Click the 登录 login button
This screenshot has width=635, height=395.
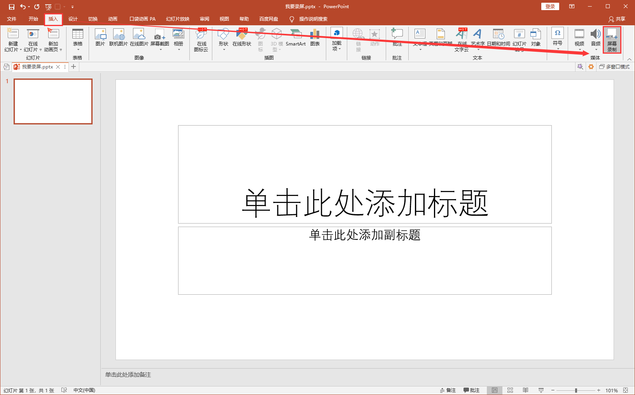tap(550, 6)
